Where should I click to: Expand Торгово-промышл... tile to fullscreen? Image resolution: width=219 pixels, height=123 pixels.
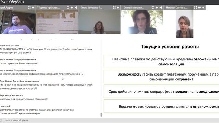68,8
